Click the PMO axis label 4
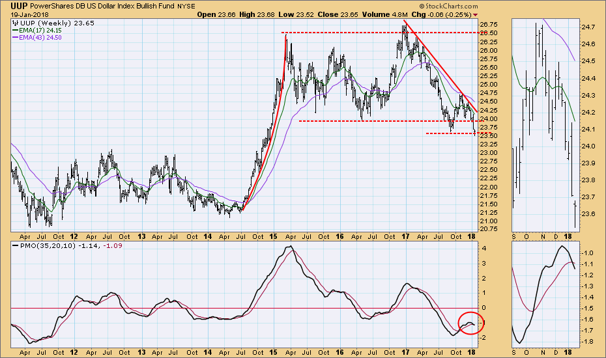 coord(484,248)
